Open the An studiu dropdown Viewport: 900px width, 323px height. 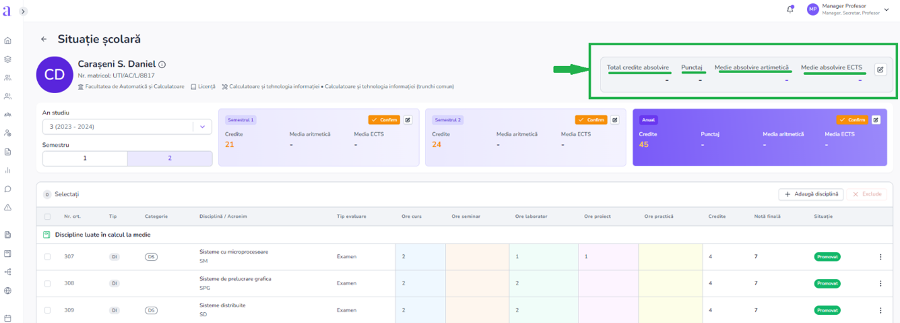pos(202,127)
